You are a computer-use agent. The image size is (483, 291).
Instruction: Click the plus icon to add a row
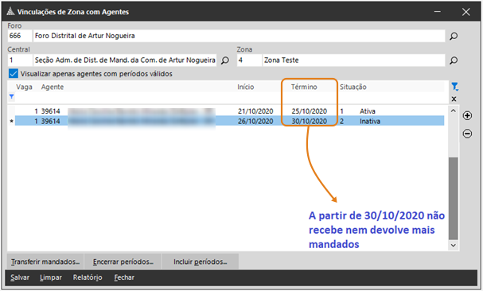pyautogui.click(x=467, y=115)
